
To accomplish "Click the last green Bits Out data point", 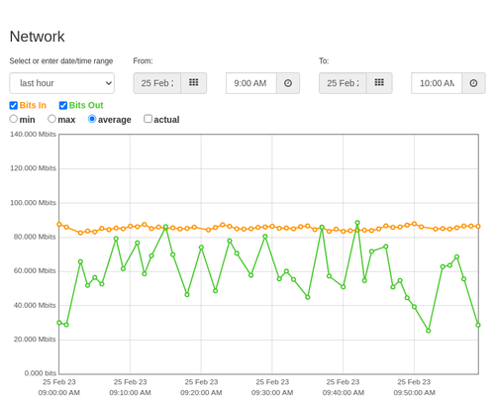I will click(x=478, y=325).
